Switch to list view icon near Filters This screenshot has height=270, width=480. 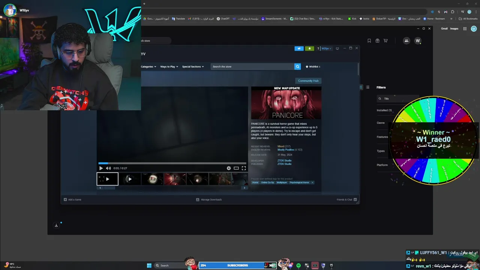[x=367, y=87]
